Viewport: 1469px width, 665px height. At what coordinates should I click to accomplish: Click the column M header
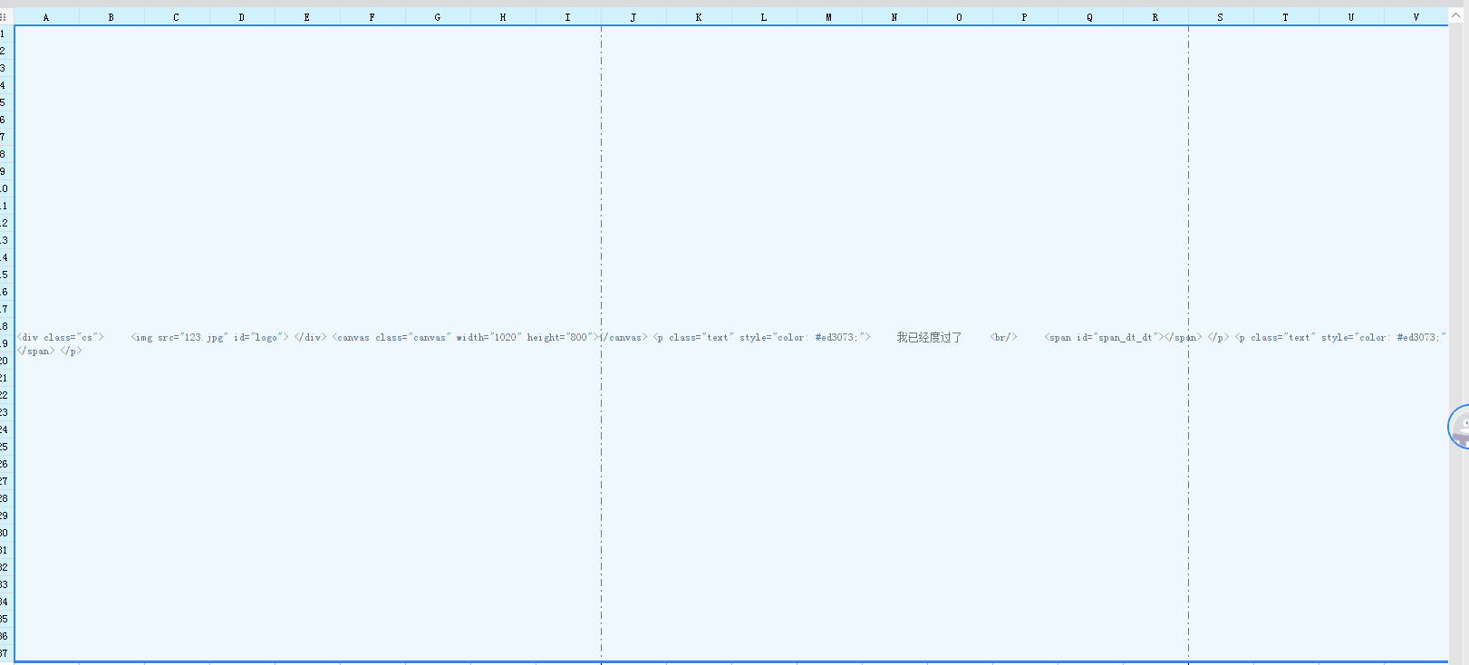[829, 17]
